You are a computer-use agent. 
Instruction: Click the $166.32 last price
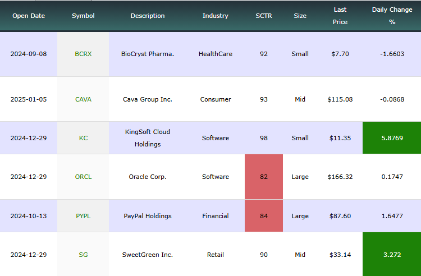click(x=340, y=177)
